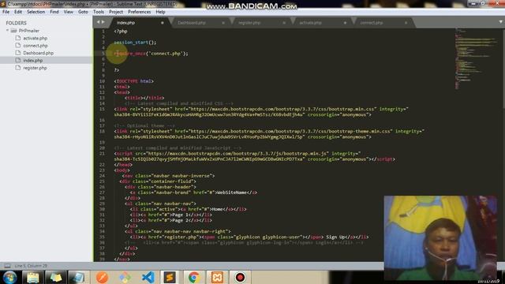The image size is (505, 284).
Task: Open the orange Postman taskbar icon
Action: [x=102, y=277]
